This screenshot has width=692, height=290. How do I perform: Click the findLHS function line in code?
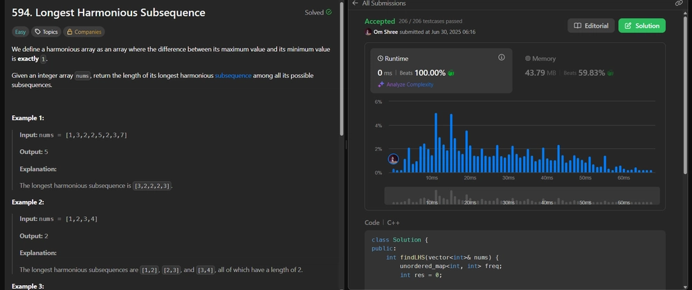point(442,258)
